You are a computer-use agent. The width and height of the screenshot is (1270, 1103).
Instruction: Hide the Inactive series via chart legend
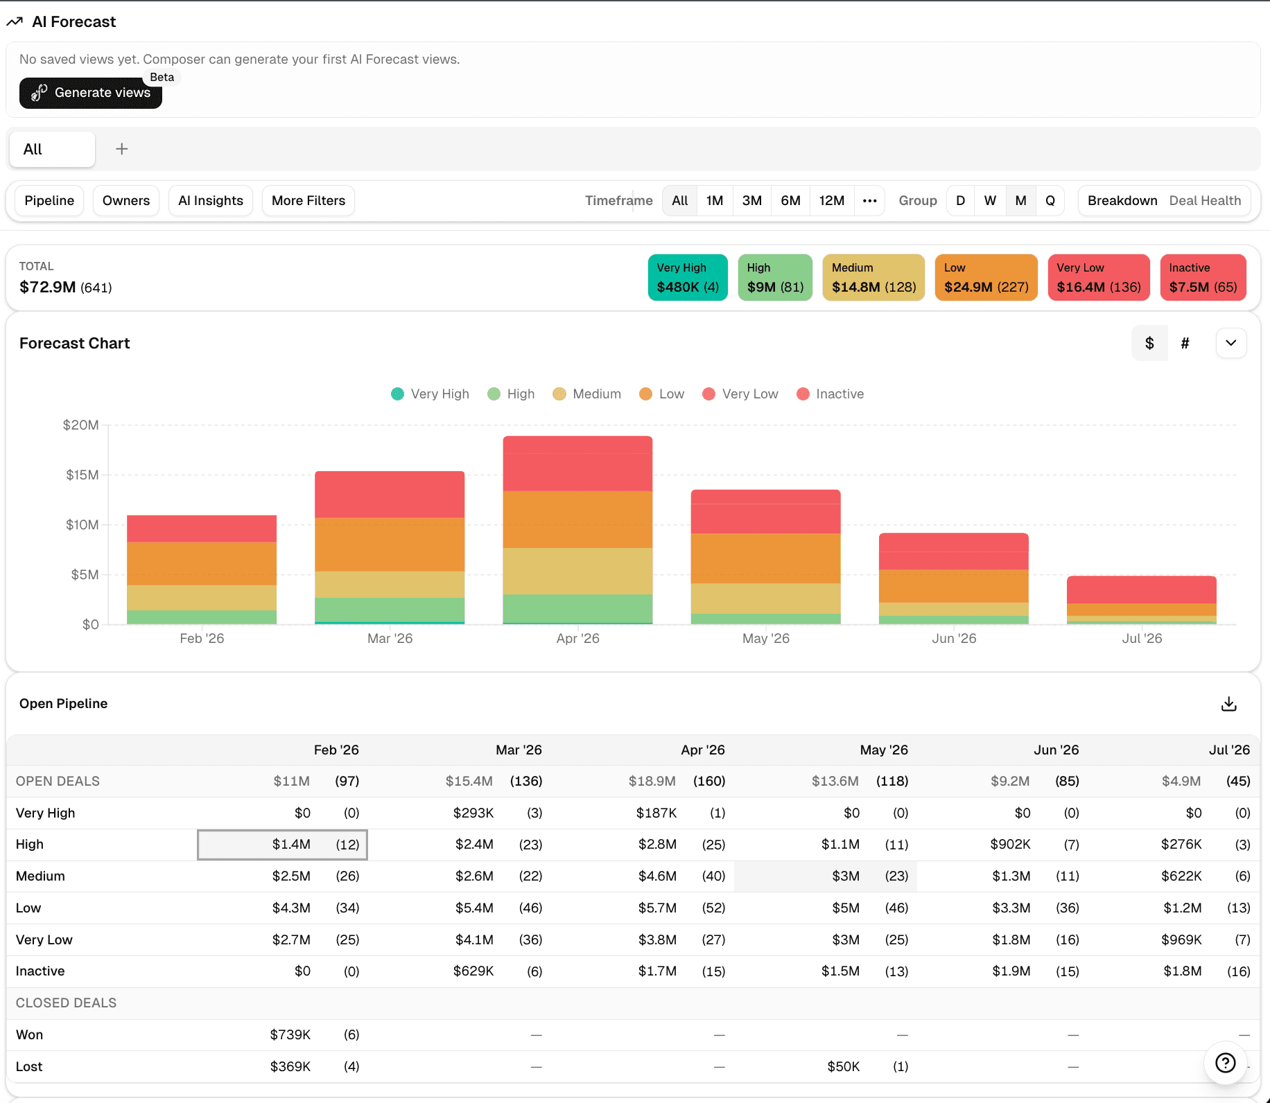click(830, 394)
